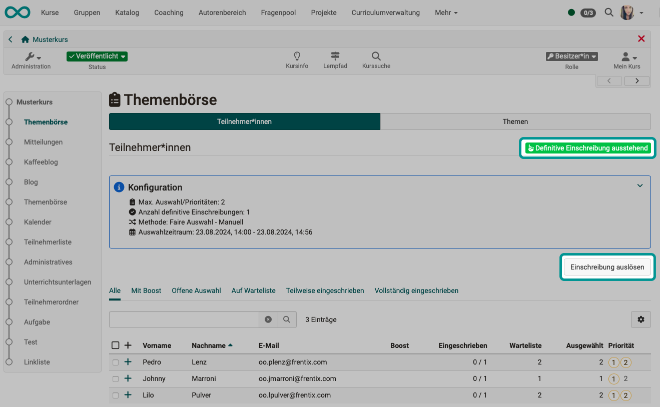The image size is (660, 407).
Task: Filter participants by Auf Warteliste
Action: click(253, 290)
